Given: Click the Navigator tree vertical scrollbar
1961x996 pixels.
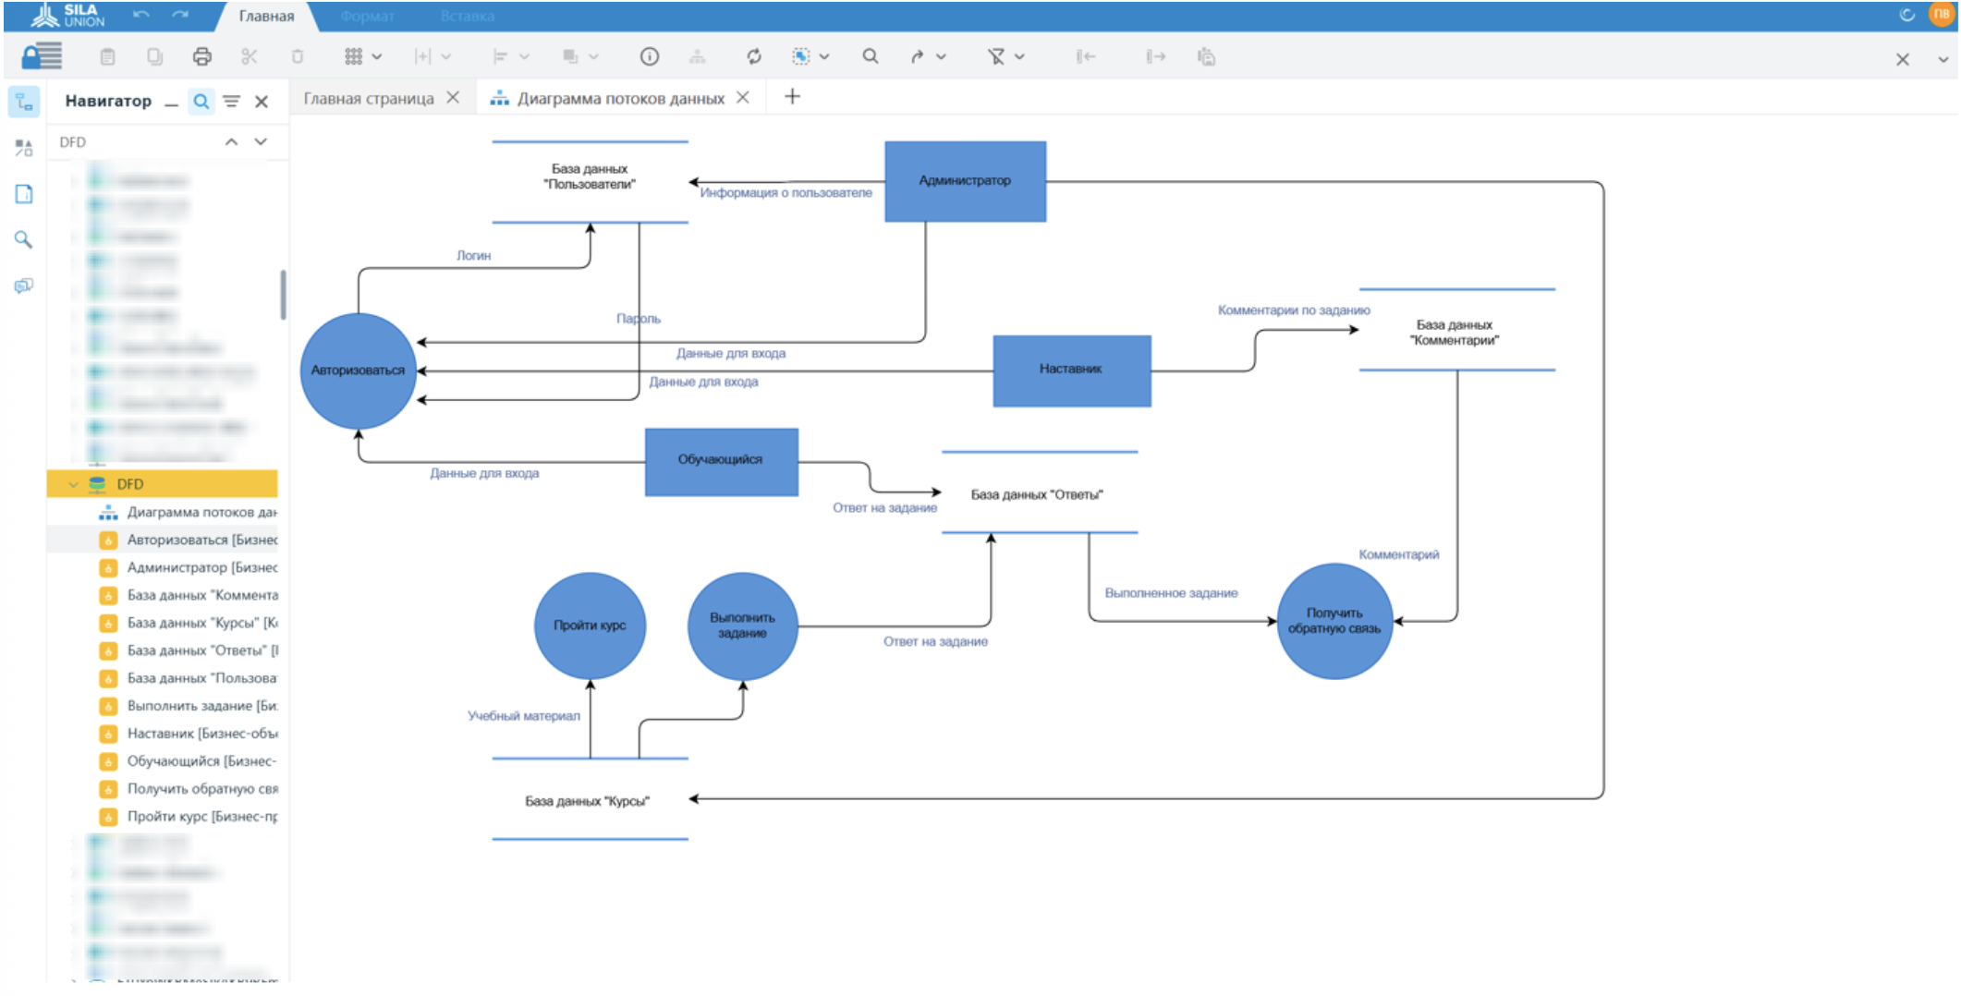Looking at the screenshot, I should coord(283,295).
